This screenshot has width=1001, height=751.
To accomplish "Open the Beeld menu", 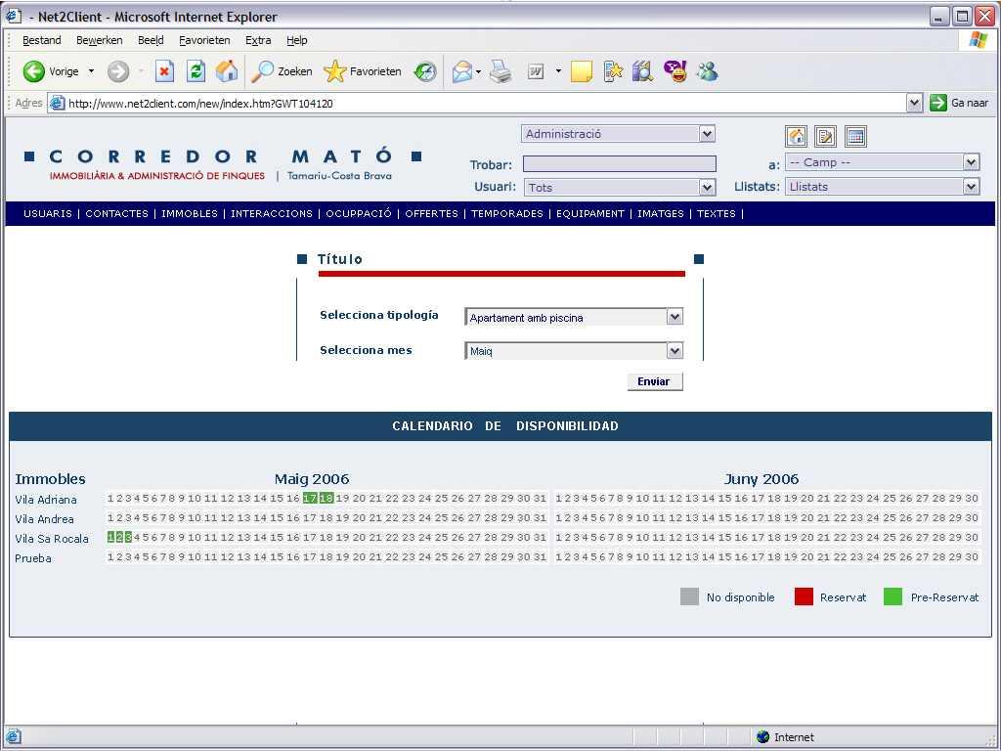I will click(151, 40).
